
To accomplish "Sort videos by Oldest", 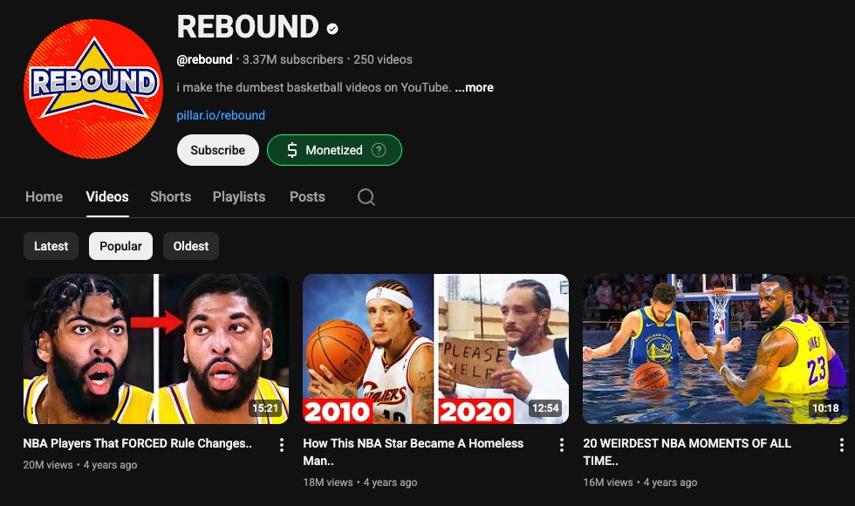I will click(x=191, y=246).
